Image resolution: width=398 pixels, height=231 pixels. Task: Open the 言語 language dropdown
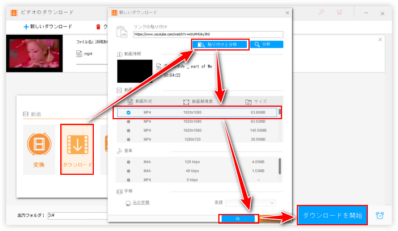250,203
